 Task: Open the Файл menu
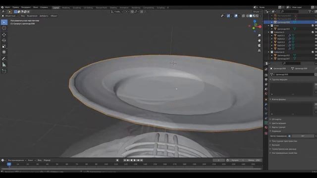click(8, 7)
